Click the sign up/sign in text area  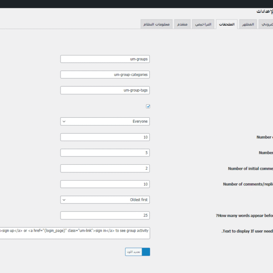click(75, 233)
